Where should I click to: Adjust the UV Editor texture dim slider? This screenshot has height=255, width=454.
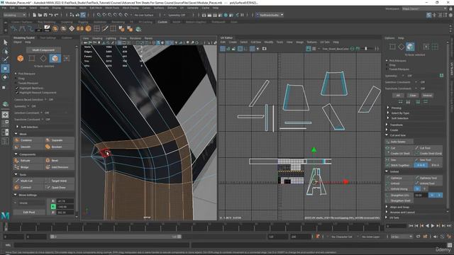[367, 49]
